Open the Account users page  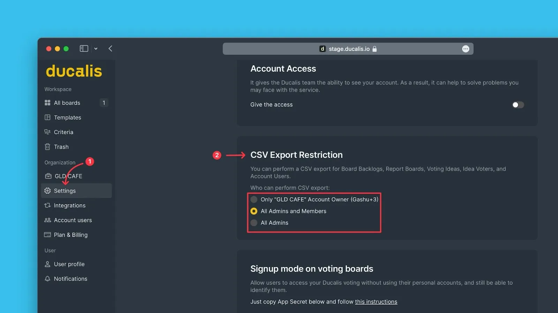73,220
